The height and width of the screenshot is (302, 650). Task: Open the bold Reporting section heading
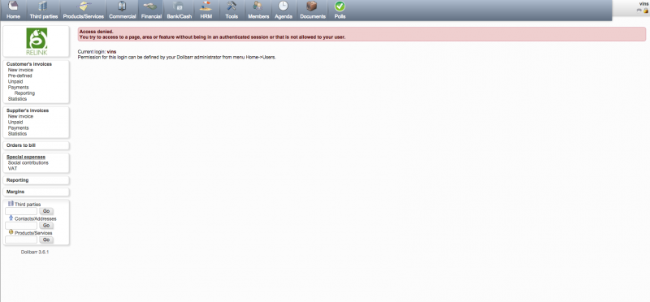(17, 180)
